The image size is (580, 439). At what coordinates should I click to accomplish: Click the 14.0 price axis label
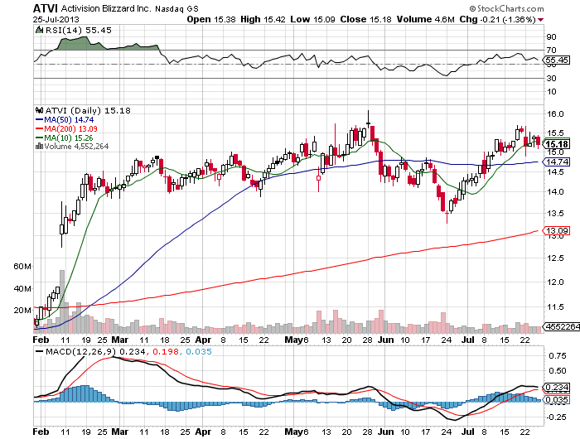[555, 191]
